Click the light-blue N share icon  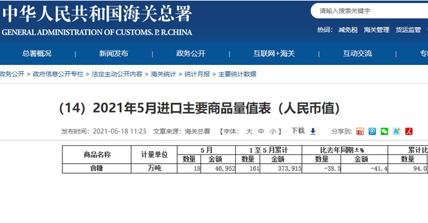[397, 132]
